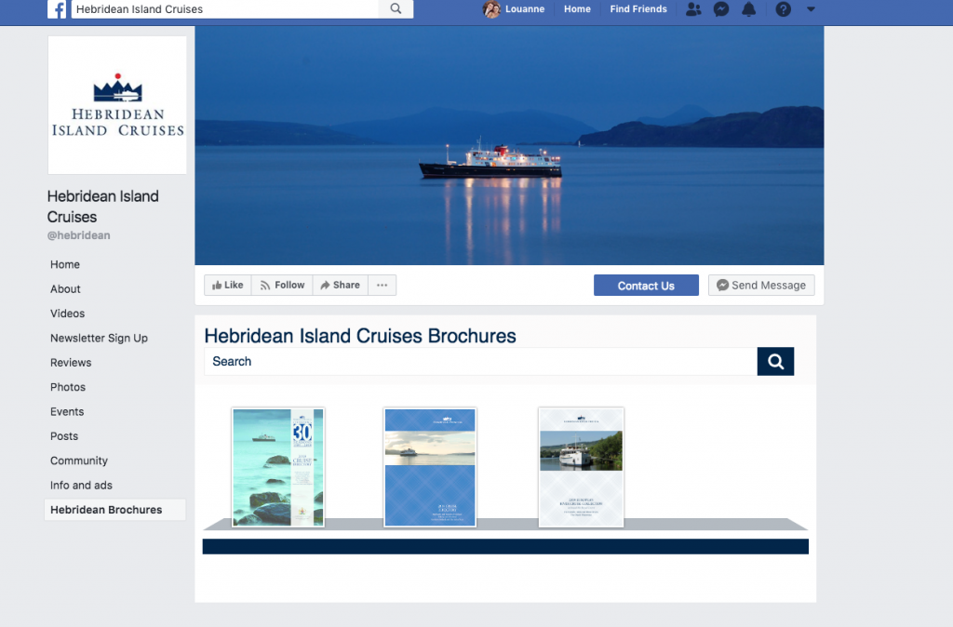953x627 pixels.
Task: Open the Posts section
Action: 64,436
